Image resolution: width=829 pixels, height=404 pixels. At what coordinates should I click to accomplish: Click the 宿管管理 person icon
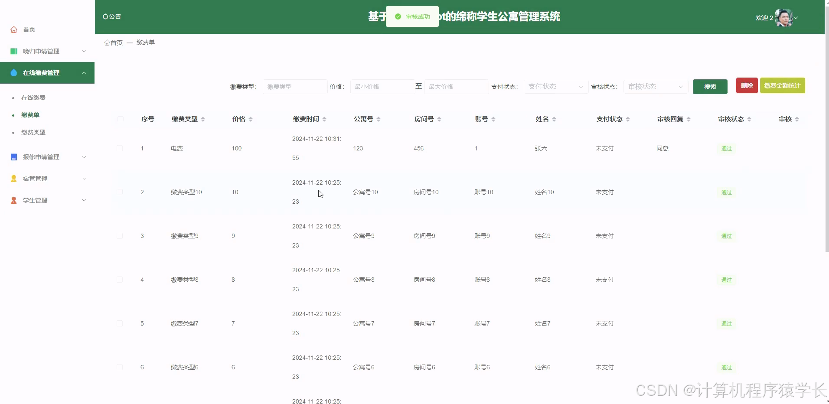coord(13,179)
